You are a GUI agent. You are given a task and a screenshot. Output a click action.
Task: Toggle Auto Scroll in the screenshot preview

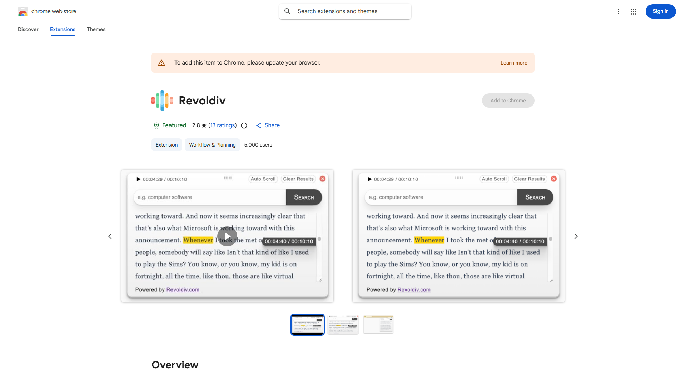[x=263, y=179]
